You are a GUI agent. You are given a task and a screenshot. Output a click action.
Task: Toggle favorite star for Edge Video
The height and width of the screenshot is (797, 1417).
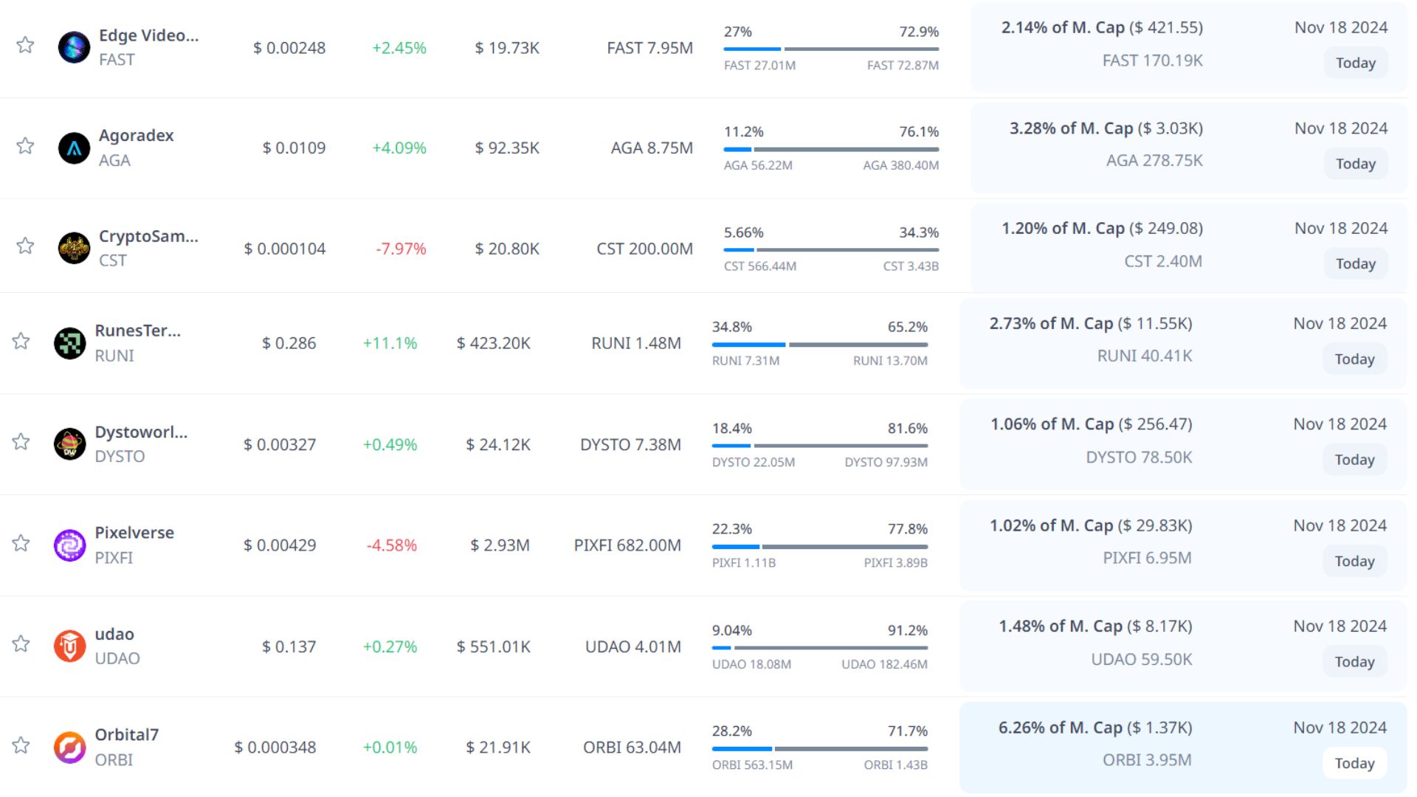(25, 45)
